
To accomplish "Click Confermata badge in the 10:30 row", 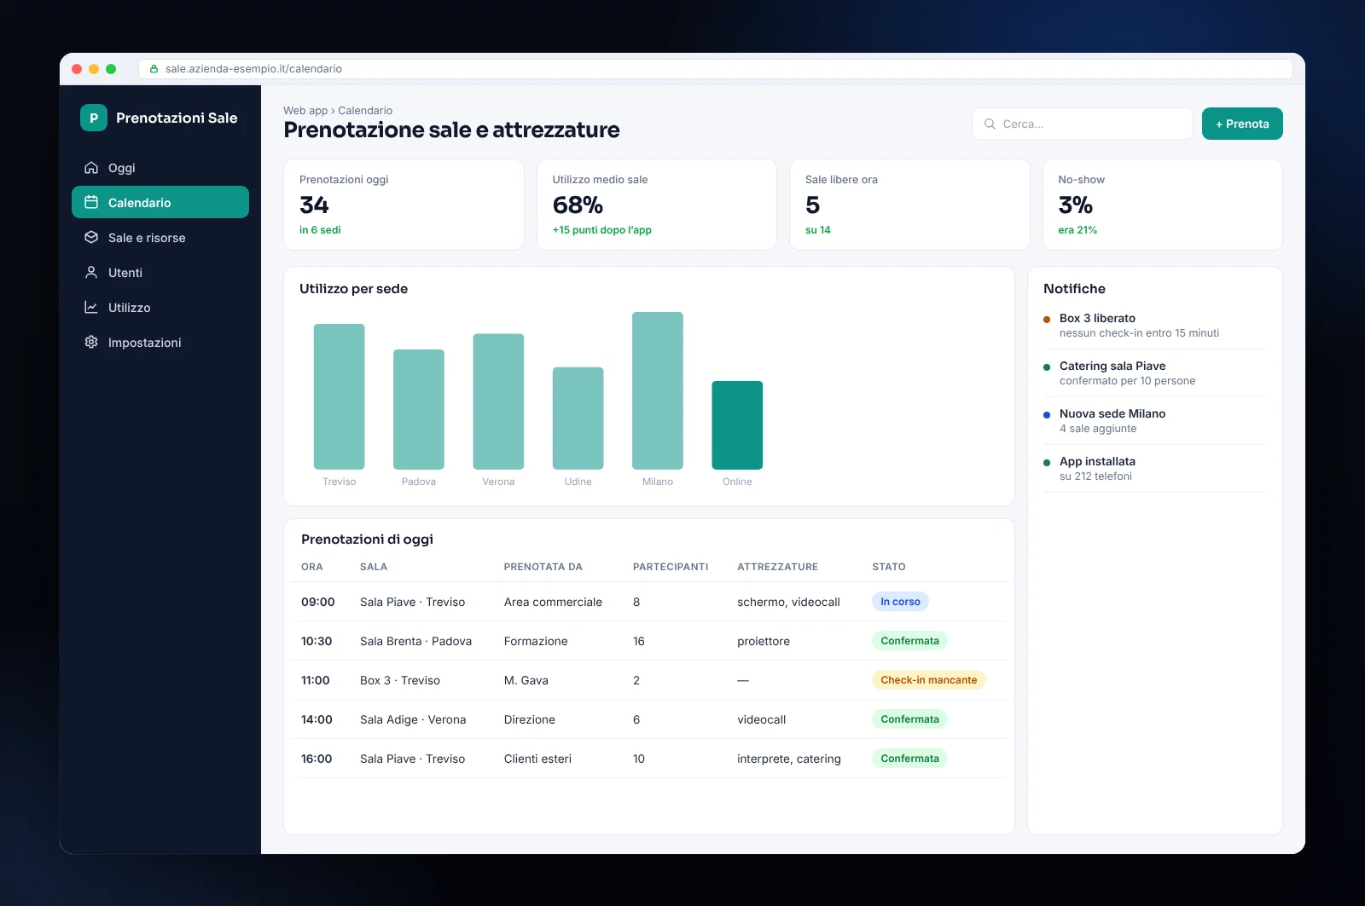I will click(909, 641).
